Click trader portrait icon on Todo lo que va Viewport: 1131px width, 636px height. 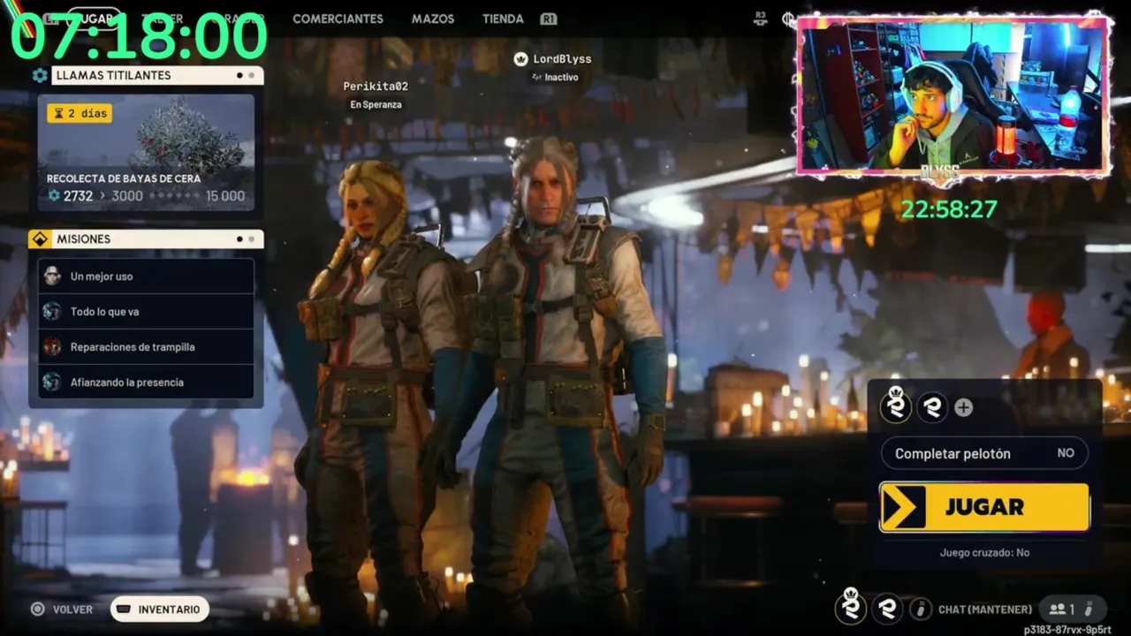(x=52, y=311)
